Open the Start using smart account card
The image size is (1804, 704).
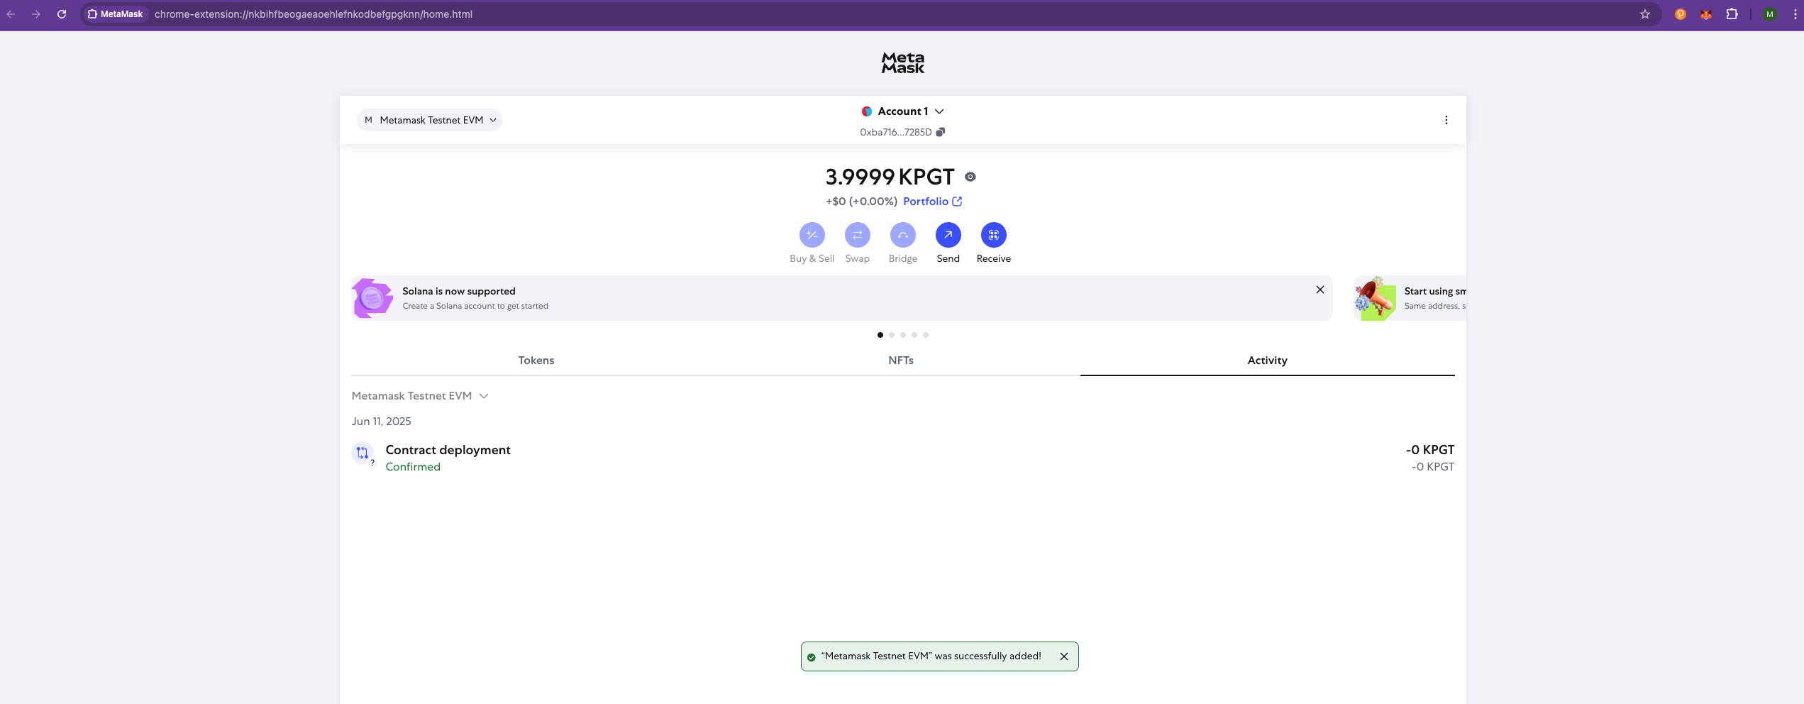[x=1410, y=298]
